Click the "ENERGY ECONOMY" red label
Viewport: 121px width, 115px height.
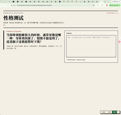pyautogui.click(x=14, y=32)
